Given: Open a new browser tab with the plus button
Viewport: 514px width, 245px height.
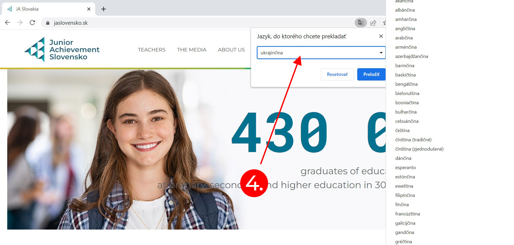Looking at the screenshot, I should (104, 9).
